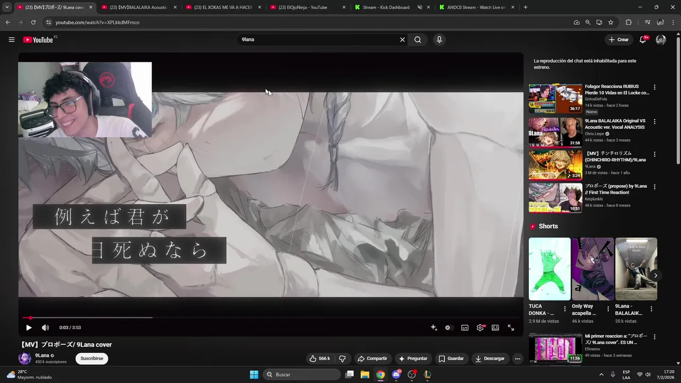This screenshot has height=383, width=681.
Task: Reload the page
Action: click(x=33, y=22)
